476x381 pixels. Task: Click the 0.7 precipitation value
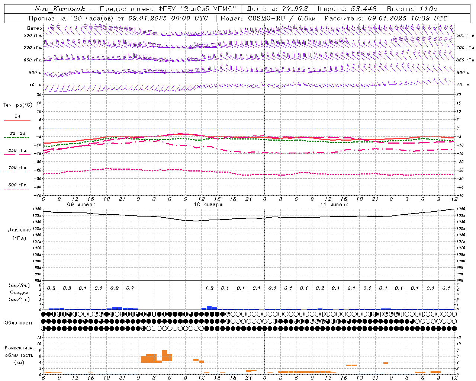(x=130, y=288)
